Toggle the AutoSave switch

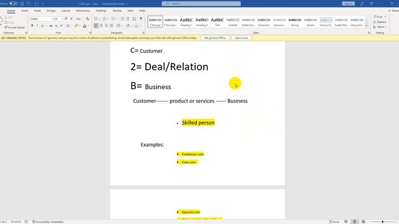pyautogui.click(x=13, y=4)
